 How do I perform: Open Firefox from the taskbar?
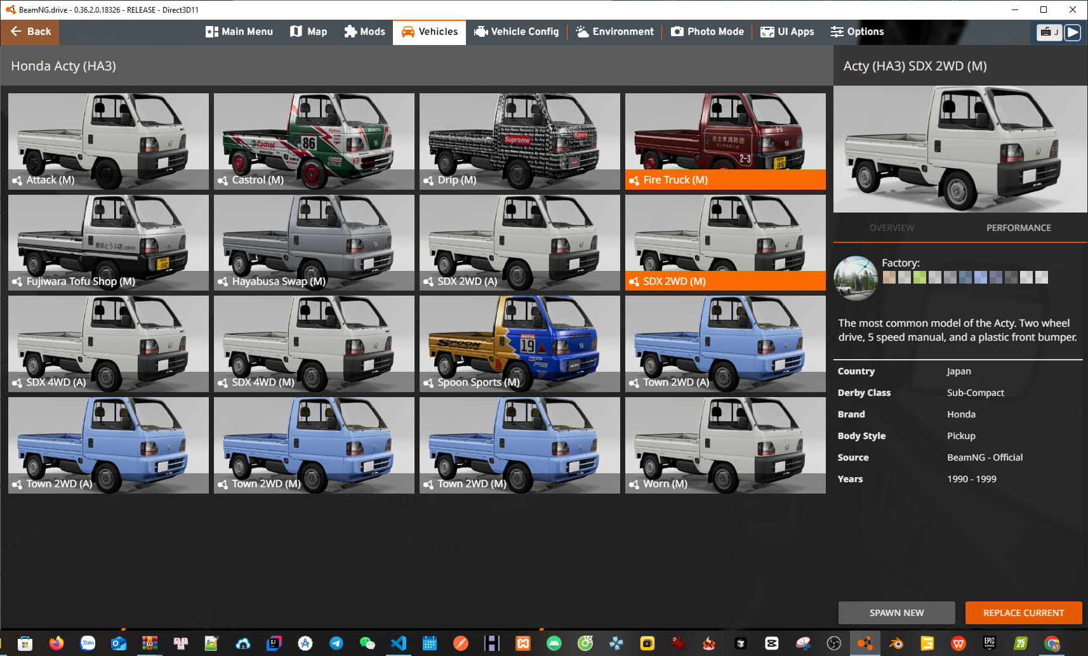click(56, 643)
